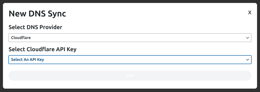Image resolution: width=260 pixels, height=92 pixels.
Task: Click the Select Cloudflare API Key label
Action: 42,49
